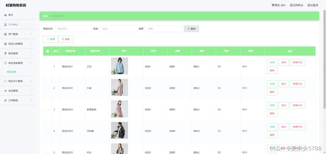Expand the 个人中心 chevron
326x154 pixels.
pos(31,24)
